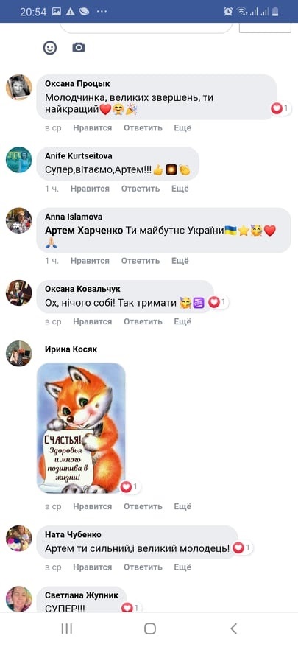
Task: Tap Anife Kurtseitova's avatar
Action: point(18,160)
